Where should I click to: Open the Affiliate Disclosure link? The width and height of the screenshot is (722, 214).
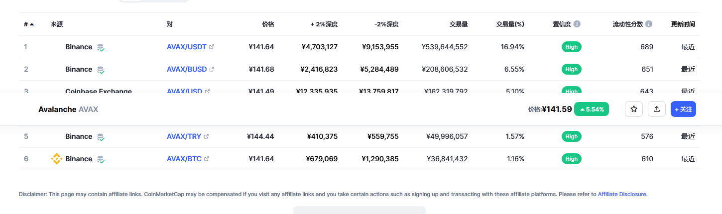(x=622, y=194)
